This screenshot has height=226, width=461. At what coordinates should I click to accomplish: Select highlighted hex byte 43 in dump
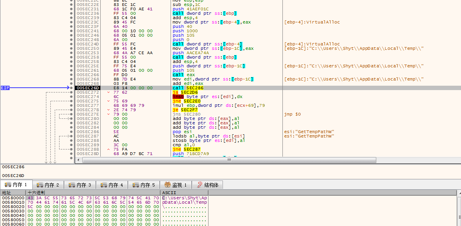click(x=30, y=198)
